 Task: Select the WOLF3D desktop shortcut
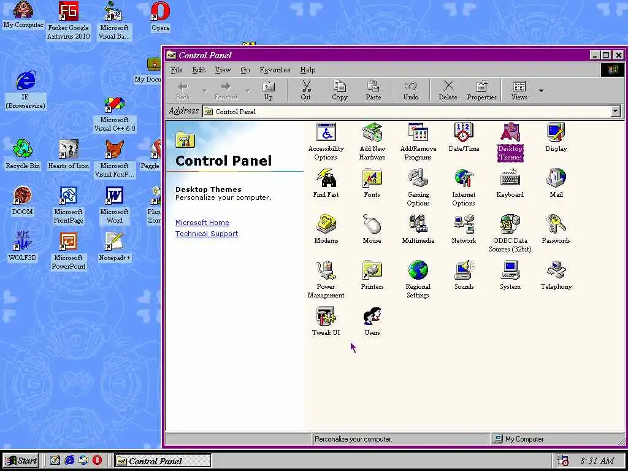[x=23, y=247]
